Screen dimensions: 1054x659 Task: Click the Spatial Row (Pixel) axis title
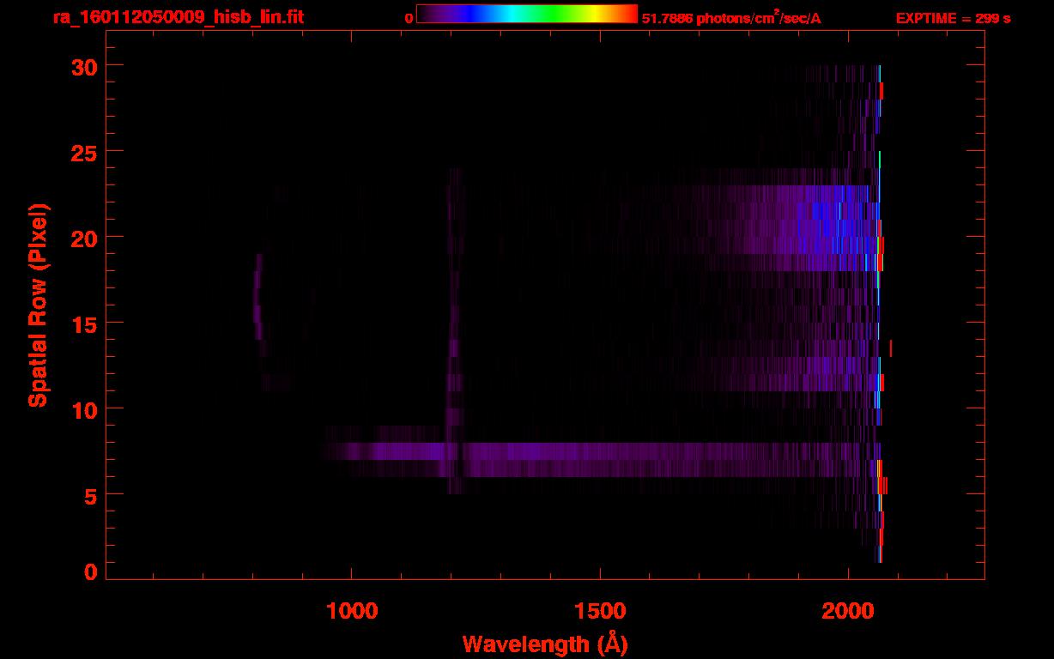tap(38, 305)
